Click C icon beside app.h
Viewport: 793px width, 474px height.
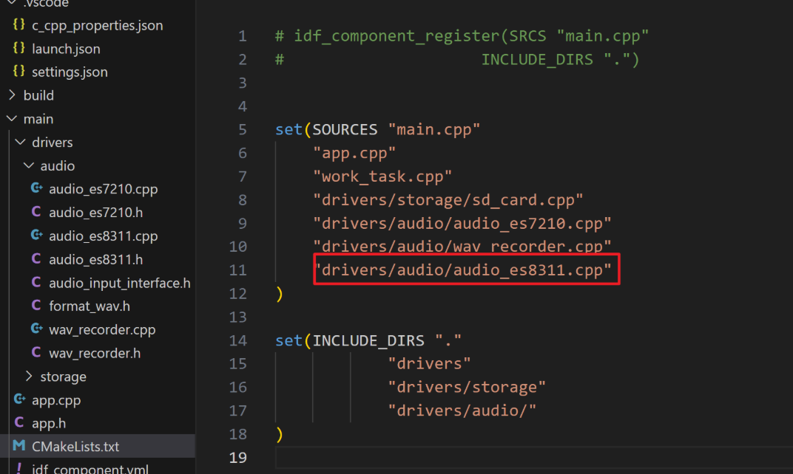coord(20,422)
